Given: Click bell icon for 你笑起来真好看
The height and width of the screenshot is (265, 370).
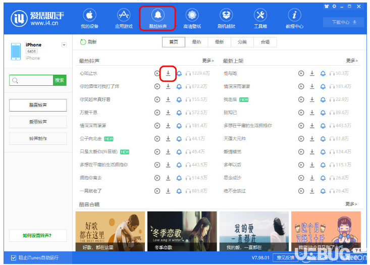Looking at the screenshot, I should 179,99.
